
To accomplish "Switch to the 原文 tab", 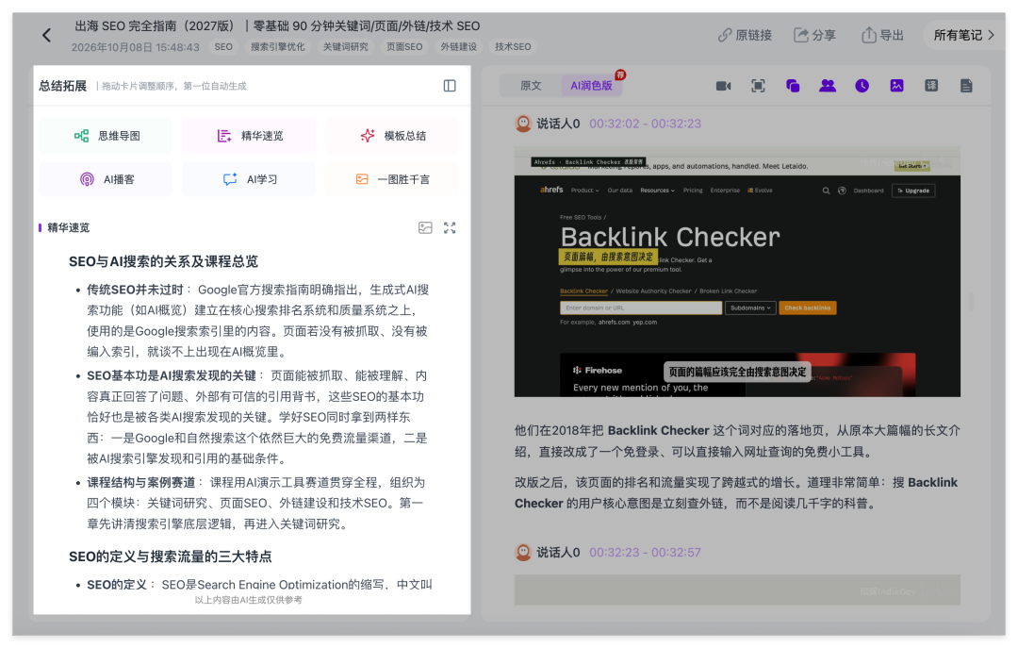I will coord(531,86).
